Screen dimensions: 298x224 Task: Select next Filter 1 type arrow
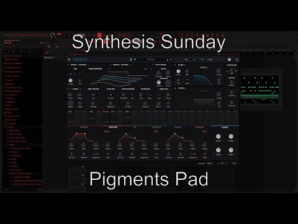tap(211, 68)
